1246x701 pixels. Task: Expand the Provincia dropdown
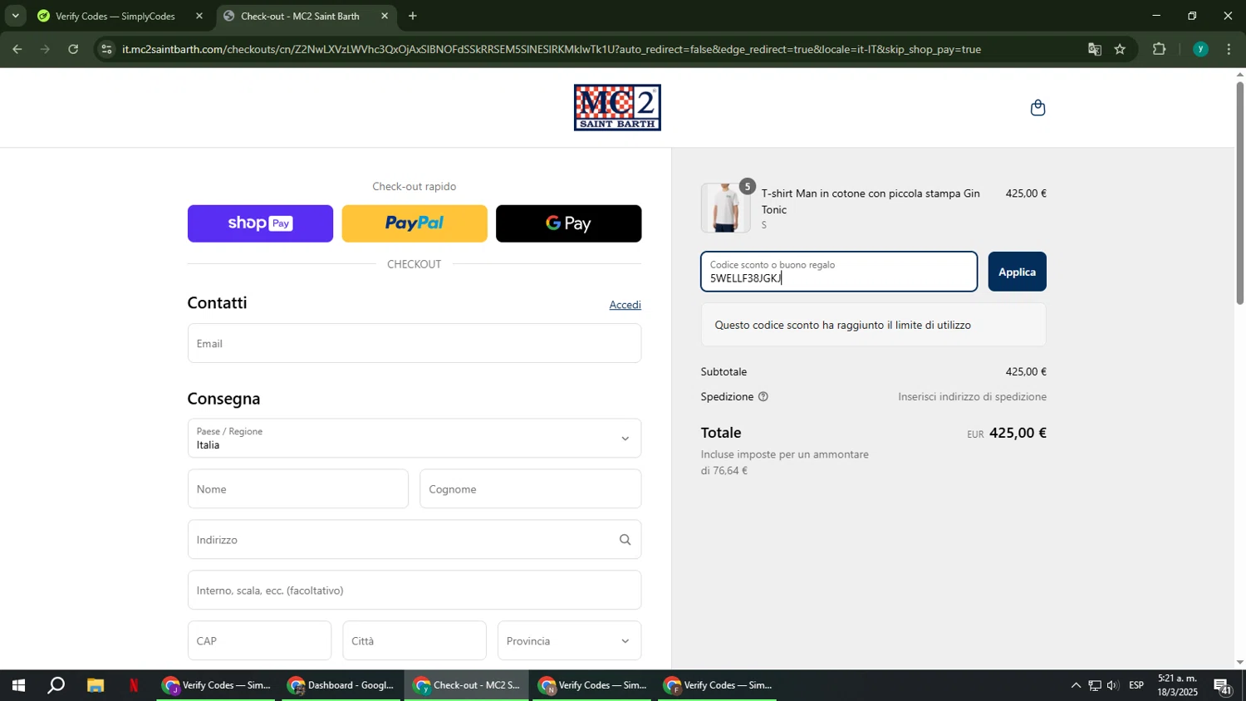coord(569,640)
